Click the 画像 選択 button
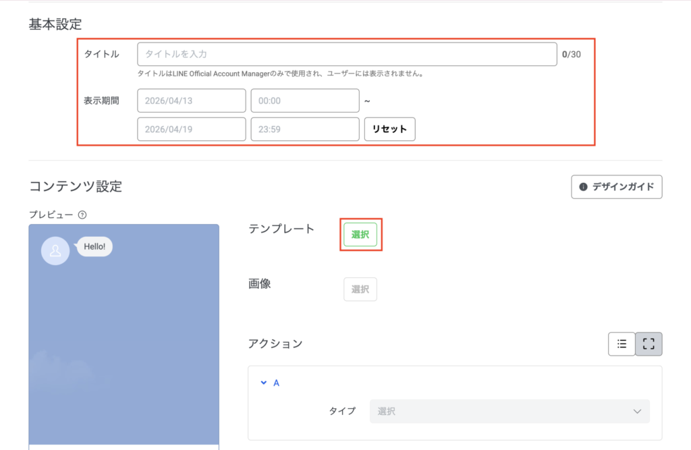This screenshot has height=450, width=691. (x=360, y=289)
